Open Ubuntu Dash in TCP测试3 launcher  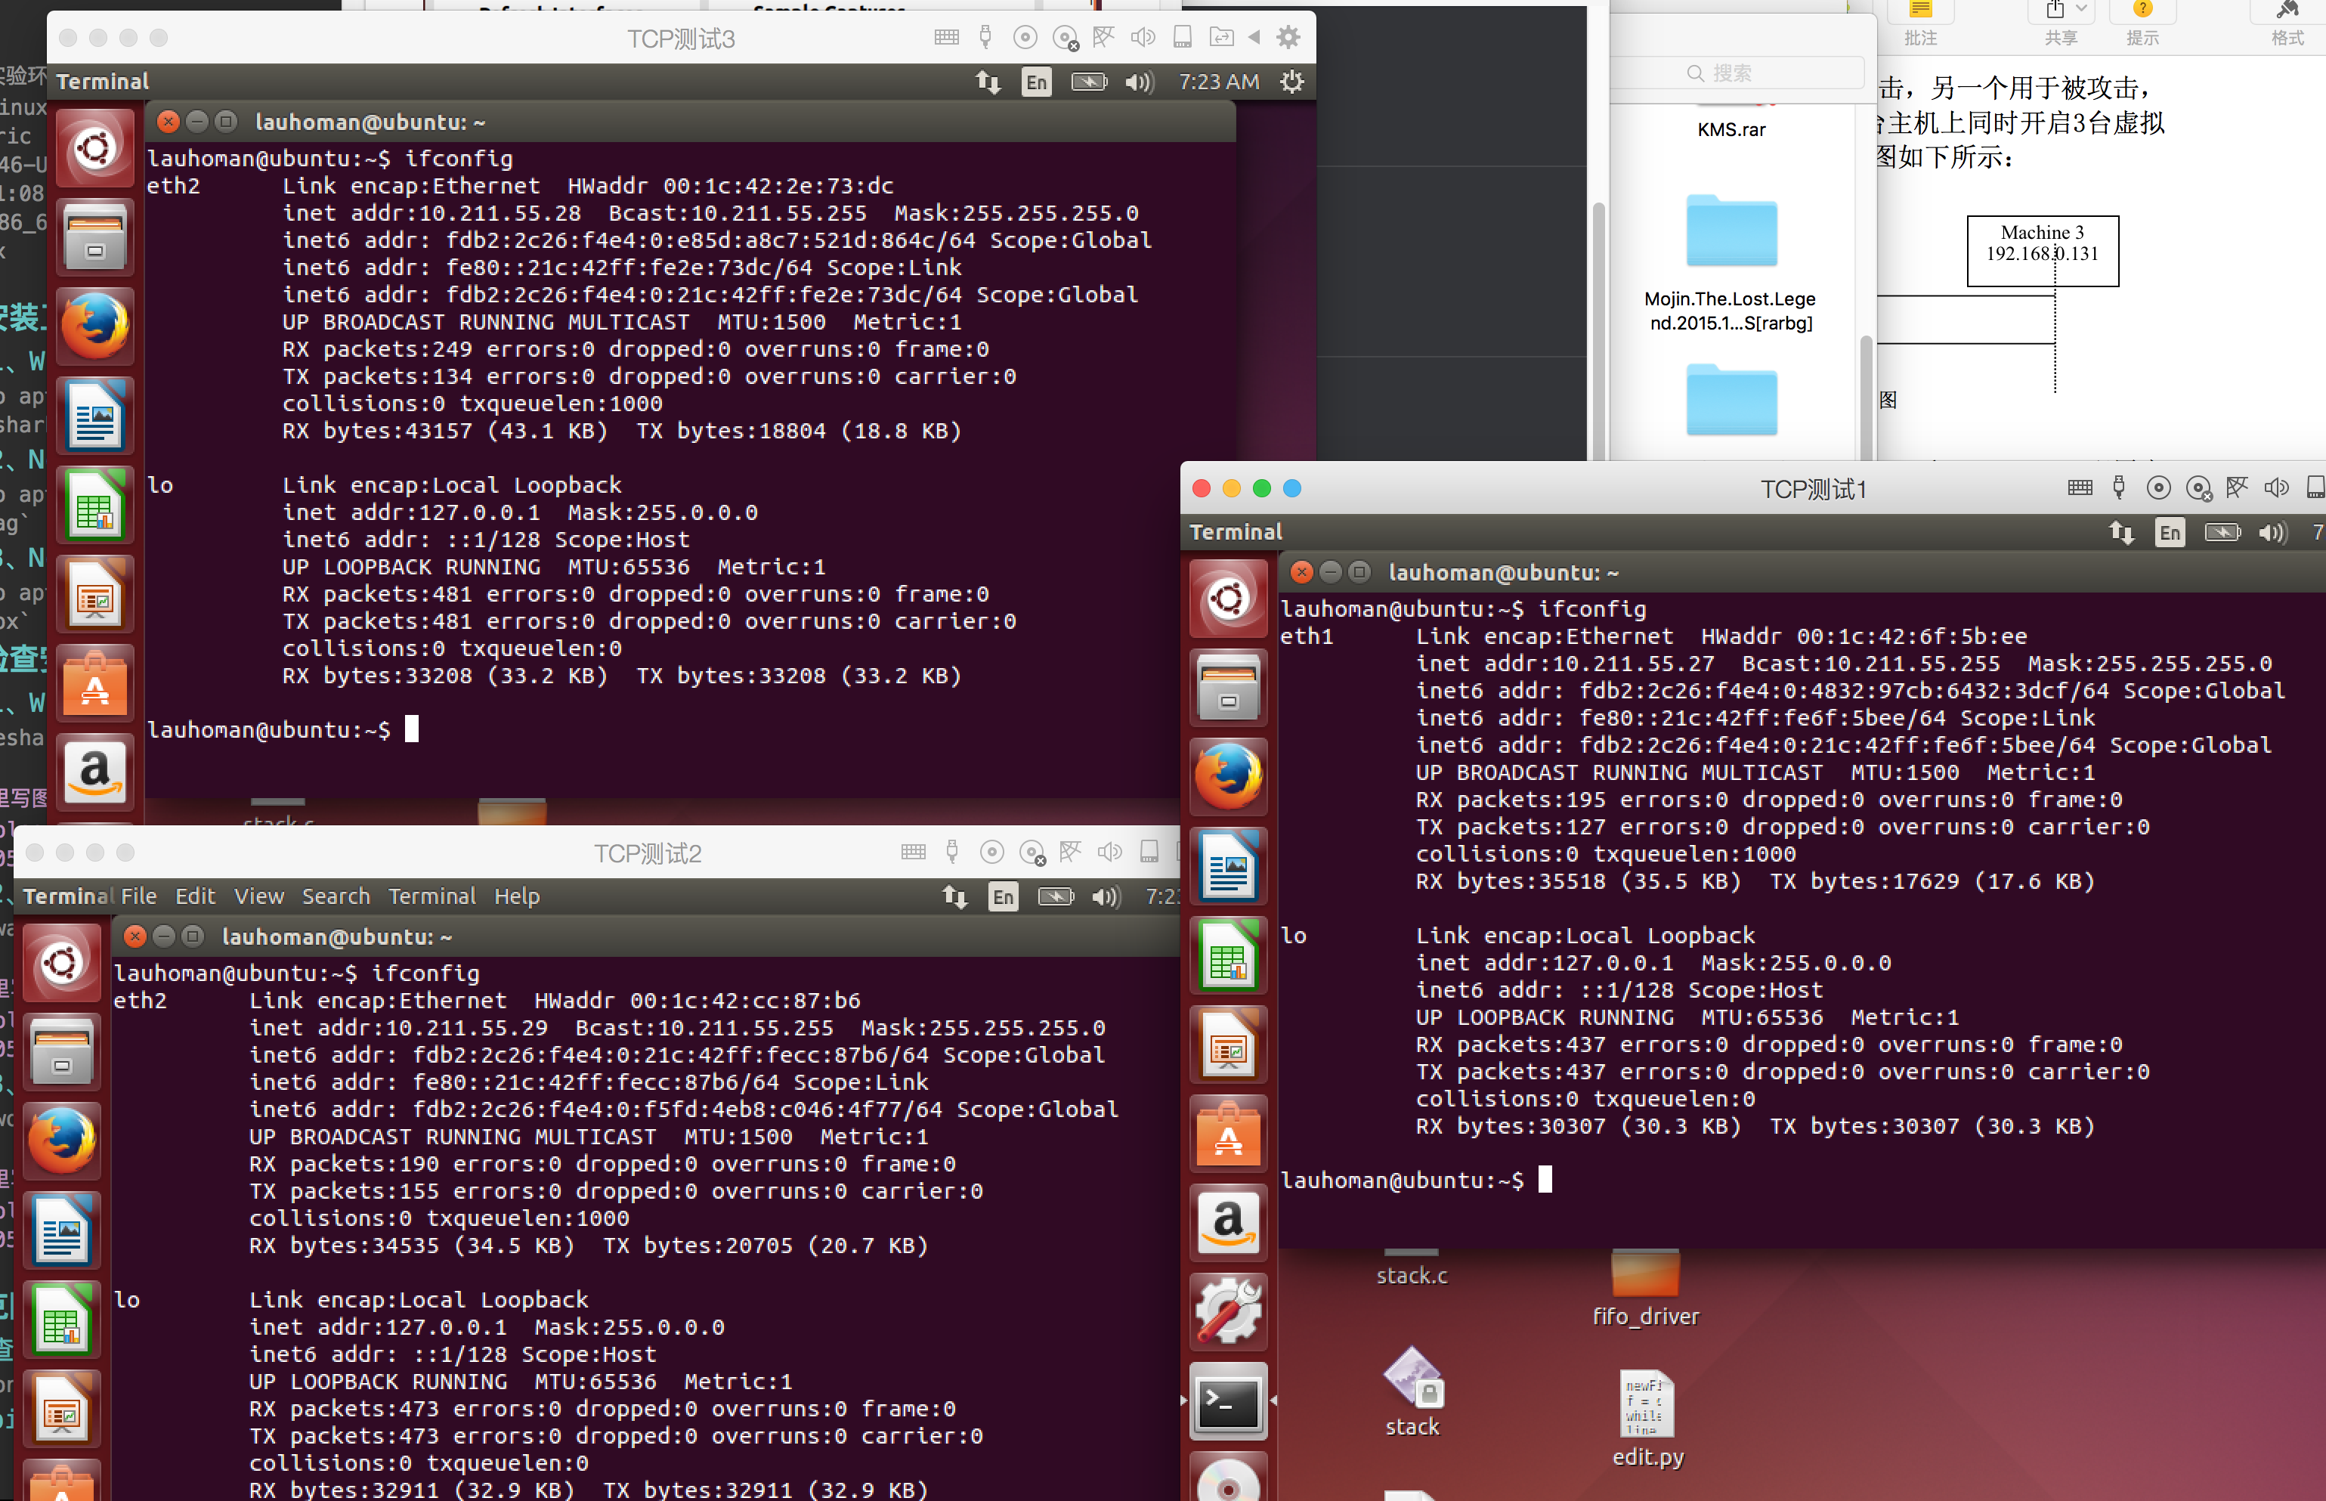[x=95, y=148]
